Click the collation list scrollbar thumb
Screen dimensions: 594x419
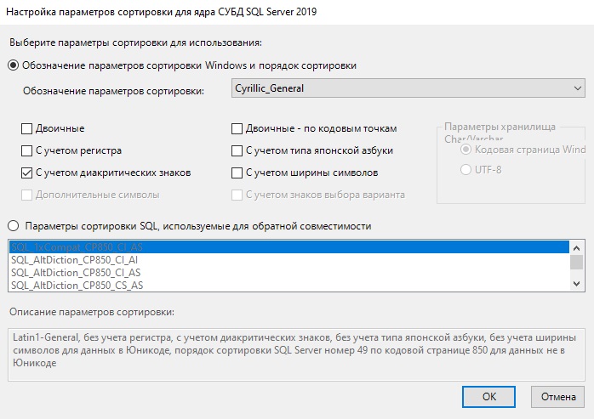pos(577,263)
